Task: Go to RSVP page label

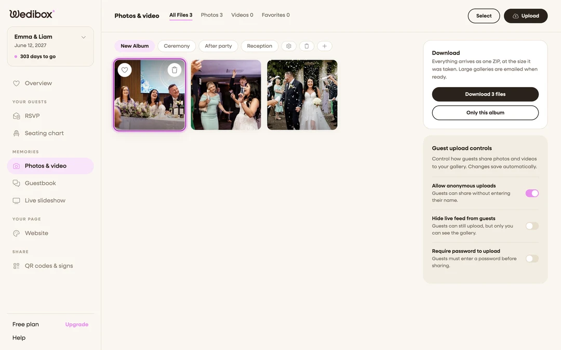Action: point(32,116)
